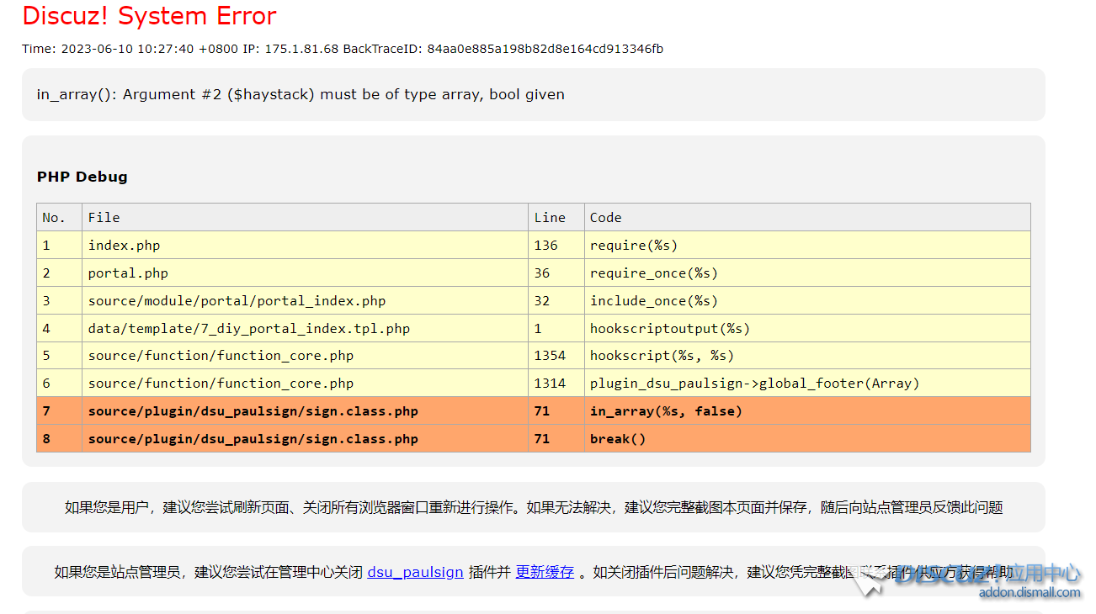Click the PHP Debug heading
The height and width of the screenshot is (614, 1096).
(x=82, y=177)
